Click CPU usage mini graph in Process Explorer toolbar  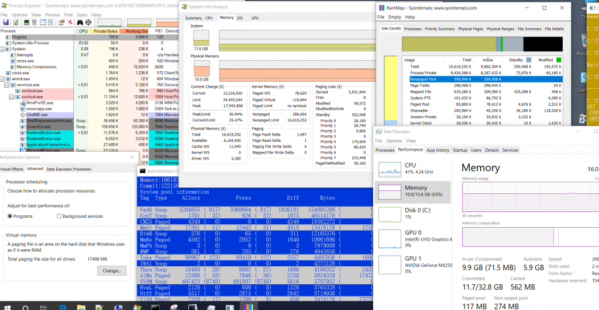tap(109, 23)
